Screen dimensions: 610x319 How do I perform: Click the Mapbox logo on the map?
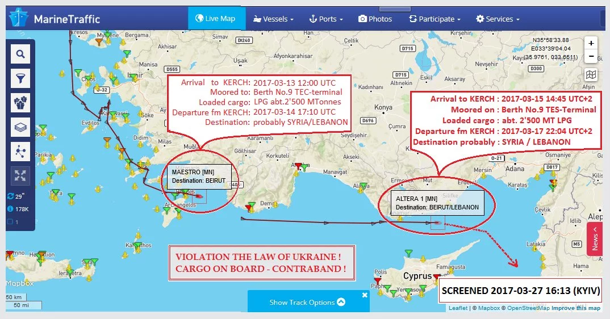(20, 283)
